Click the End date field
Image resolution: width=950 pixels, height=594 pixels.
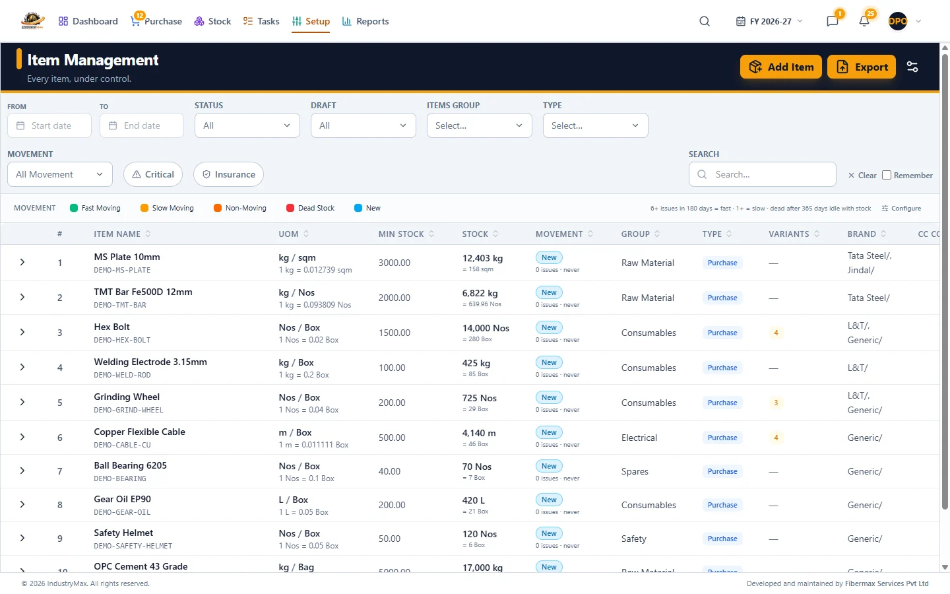142,125
